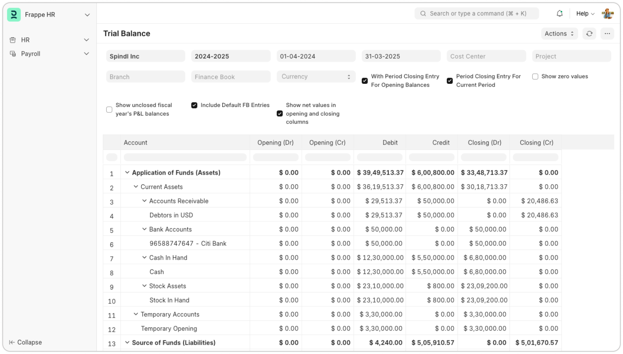Expand the Payroll sidebar menu
623x354 pixels.
(87, 54)
